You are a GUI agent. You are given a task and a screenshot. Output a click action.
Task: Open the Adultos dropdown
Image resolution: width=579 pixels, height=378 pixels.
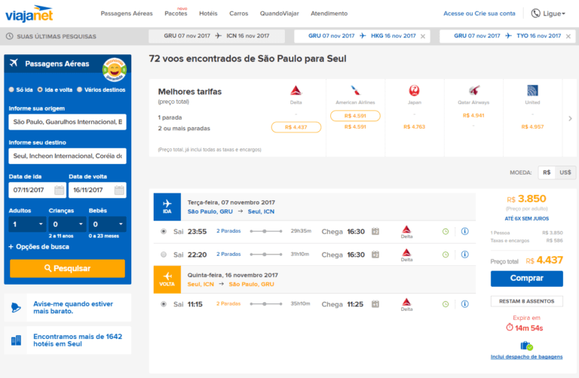click(28, 224)
